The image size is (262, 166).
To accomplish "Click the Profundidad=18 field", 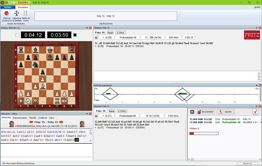I will 128,38.
